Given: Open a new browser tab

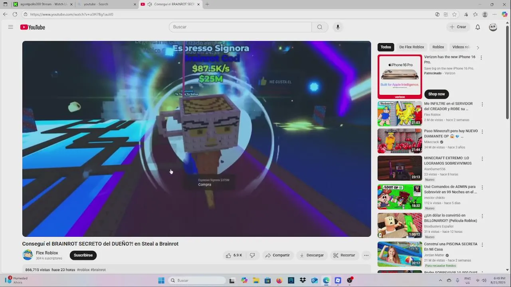Looking at the screenshot, I should (x=207, y=4).
